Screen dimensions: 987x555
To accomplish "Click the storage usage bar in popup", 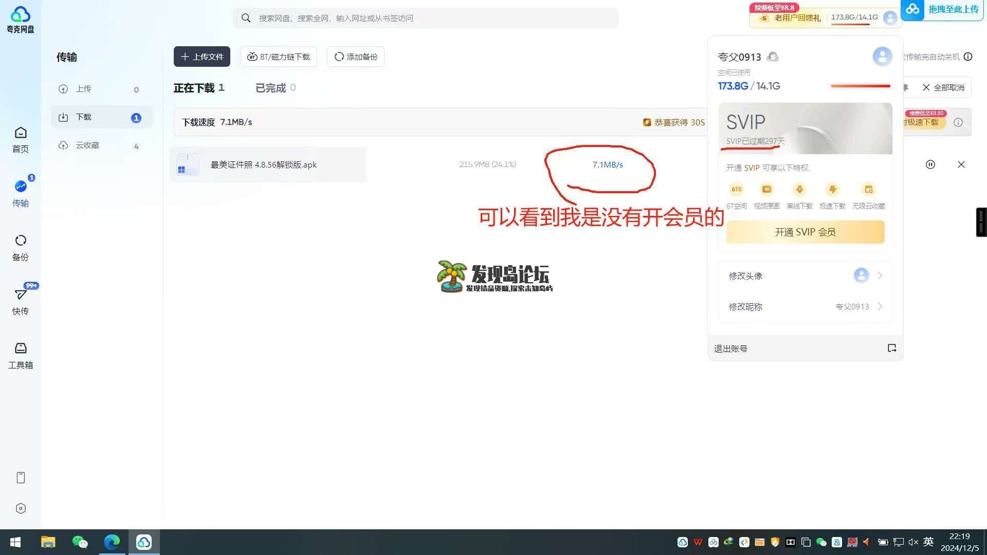I will (861, 86).
